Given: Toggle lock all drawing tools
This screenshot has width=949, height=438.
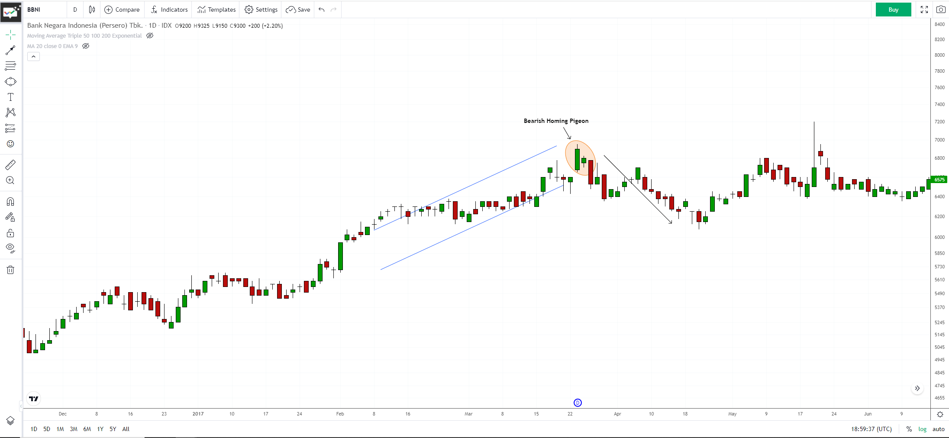Looking at the screenshot, I should pos(10,233).
